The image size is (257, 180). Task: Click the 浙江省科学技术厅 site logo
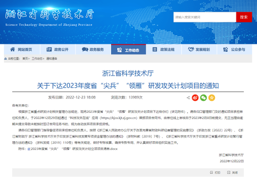49,15
